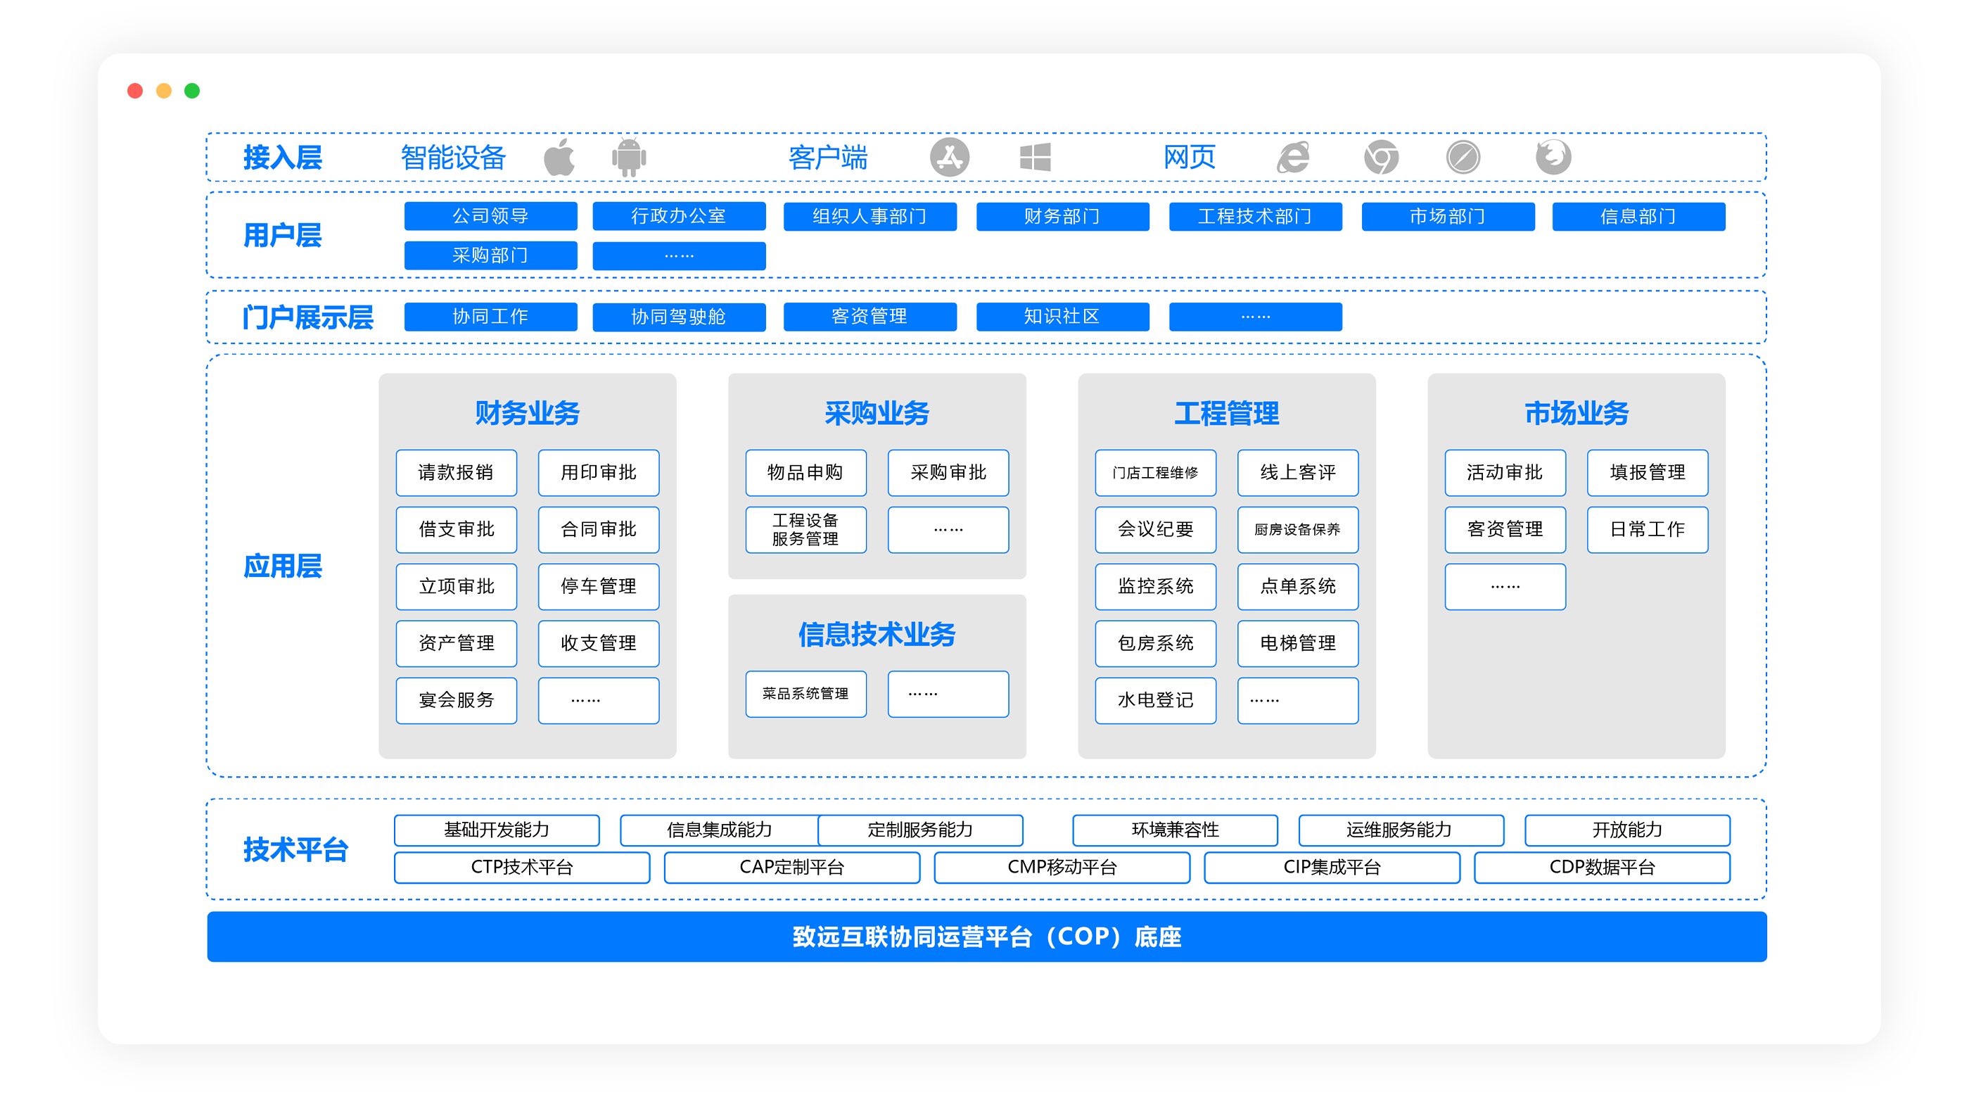1981x1097 pixels.
Task: Select the 财务部门 user button
Action: pyautogui.click(x=1062, y=217)
